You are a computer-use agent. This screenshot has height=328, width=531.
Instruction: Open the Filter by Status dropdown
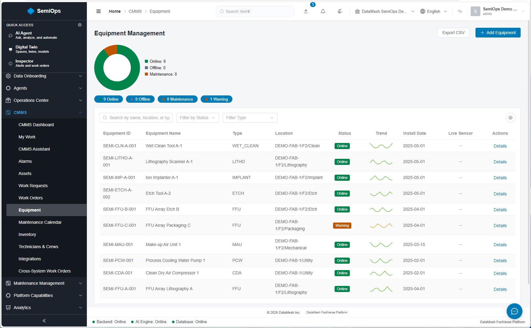click(x=198, y=118)
